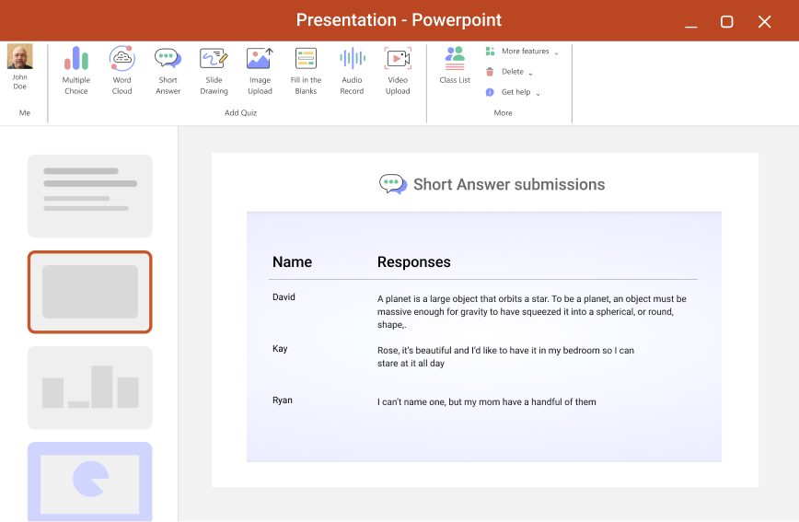Open the Class List
The height and width of the screenshot is (522, 799).
pos(455,65)
